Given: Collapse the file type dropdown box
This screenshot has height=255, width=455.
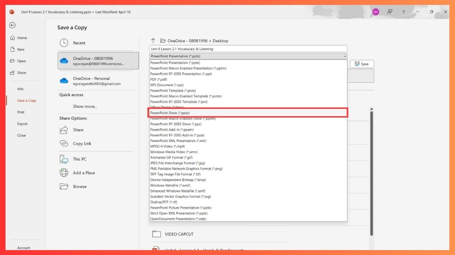Looking at the screenshot, I should [x=248, y=56].
